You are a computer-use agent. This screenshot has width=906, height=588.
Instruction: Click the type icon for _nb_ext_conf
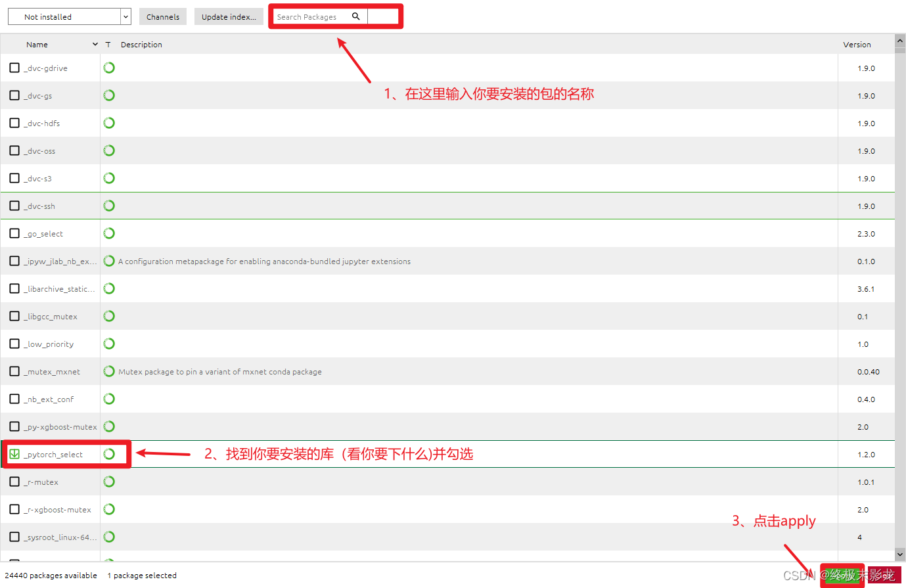point(109,399)
